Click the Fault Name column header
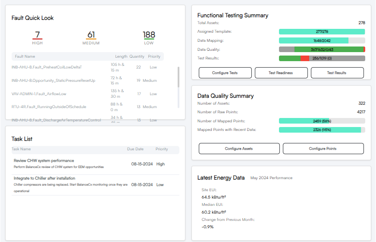Viewport: 376px width, 242px height. (25, 56)
